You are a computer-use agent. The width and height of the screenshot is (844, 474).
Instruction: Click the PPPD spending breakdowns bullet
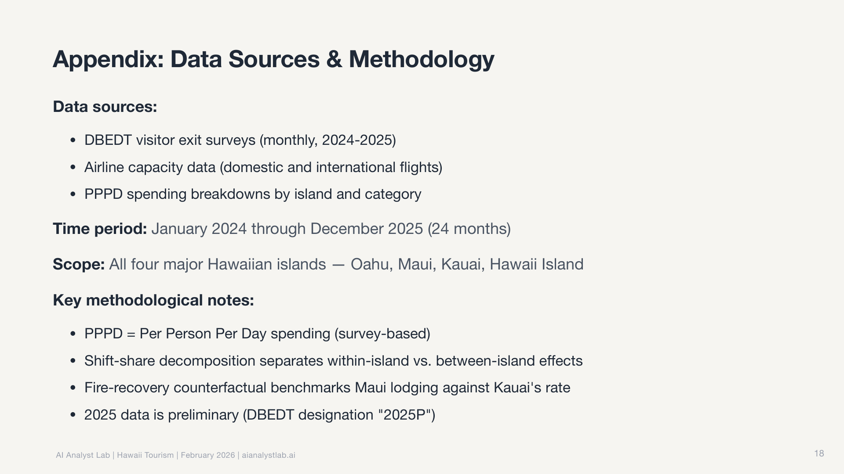[253, 194]
